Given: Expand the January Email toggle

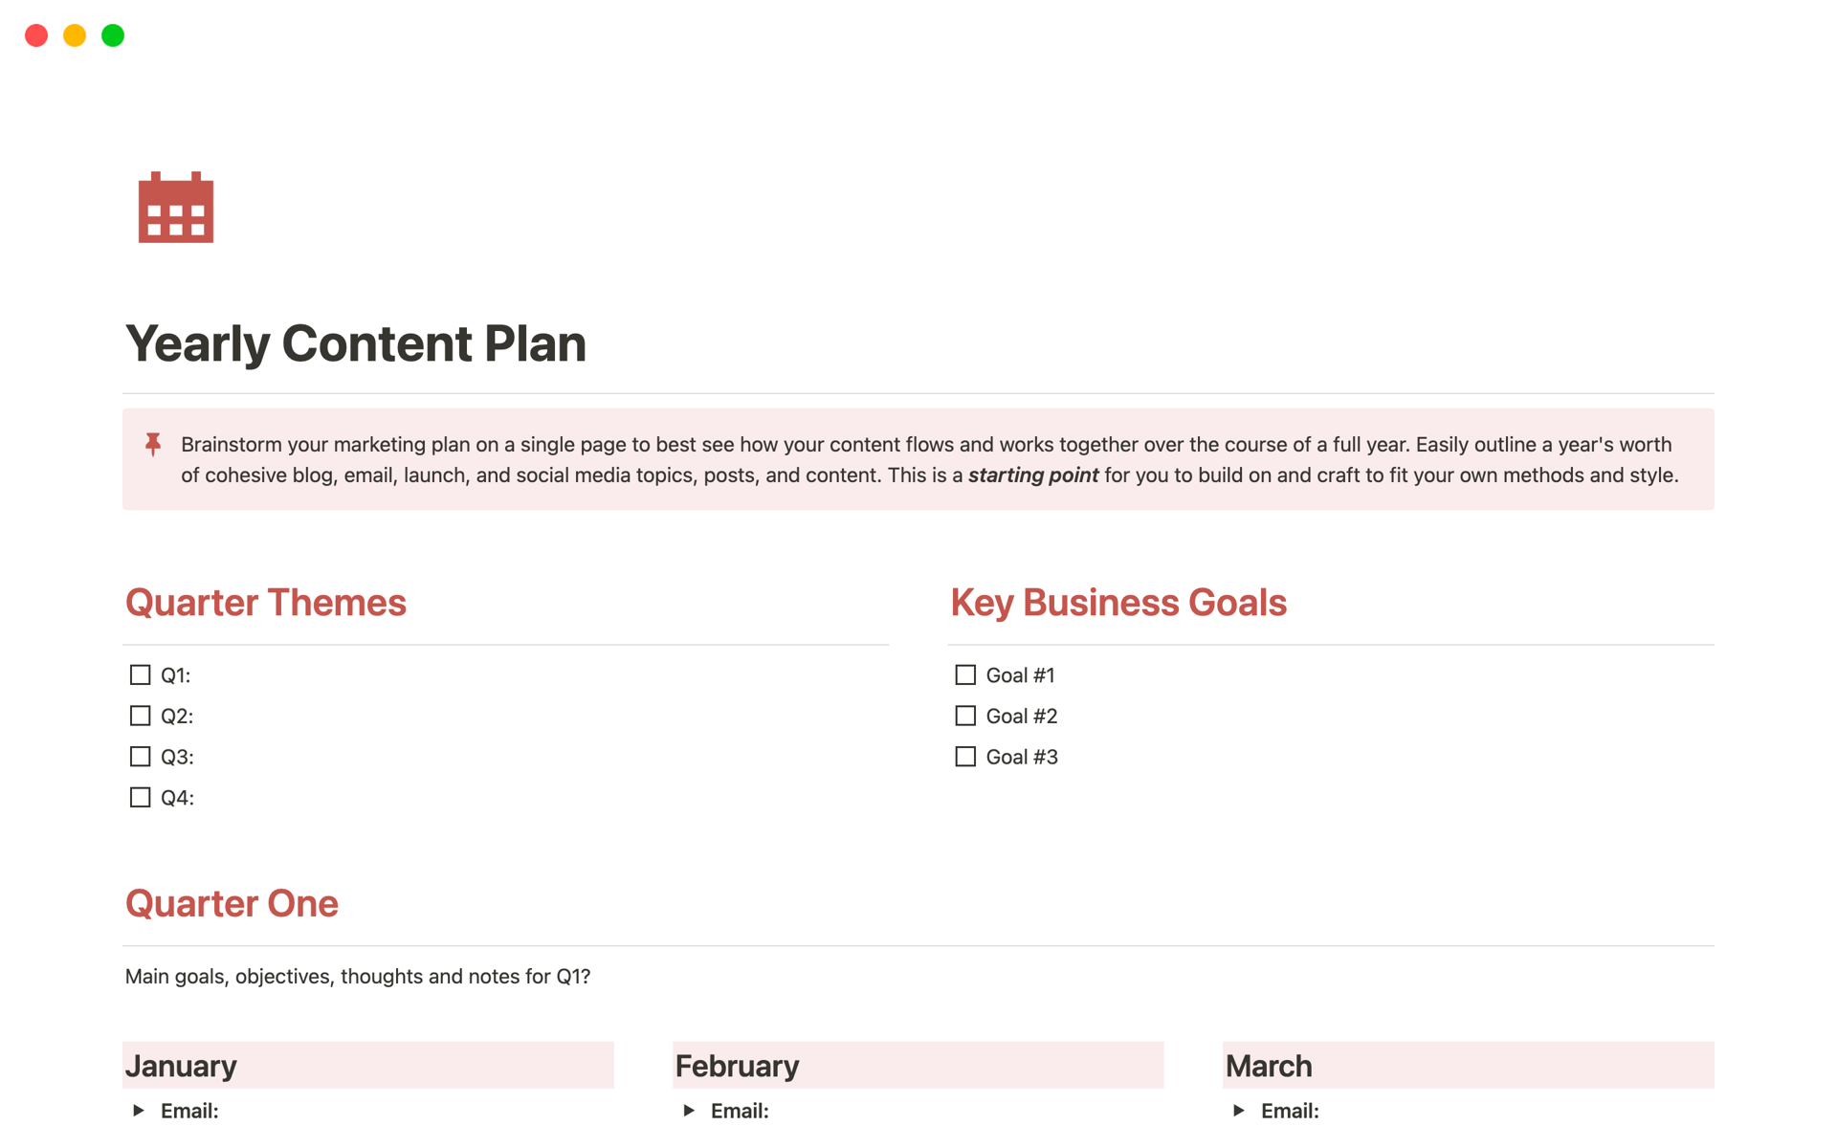Looking at the screenshot, I should [139, 1111].
